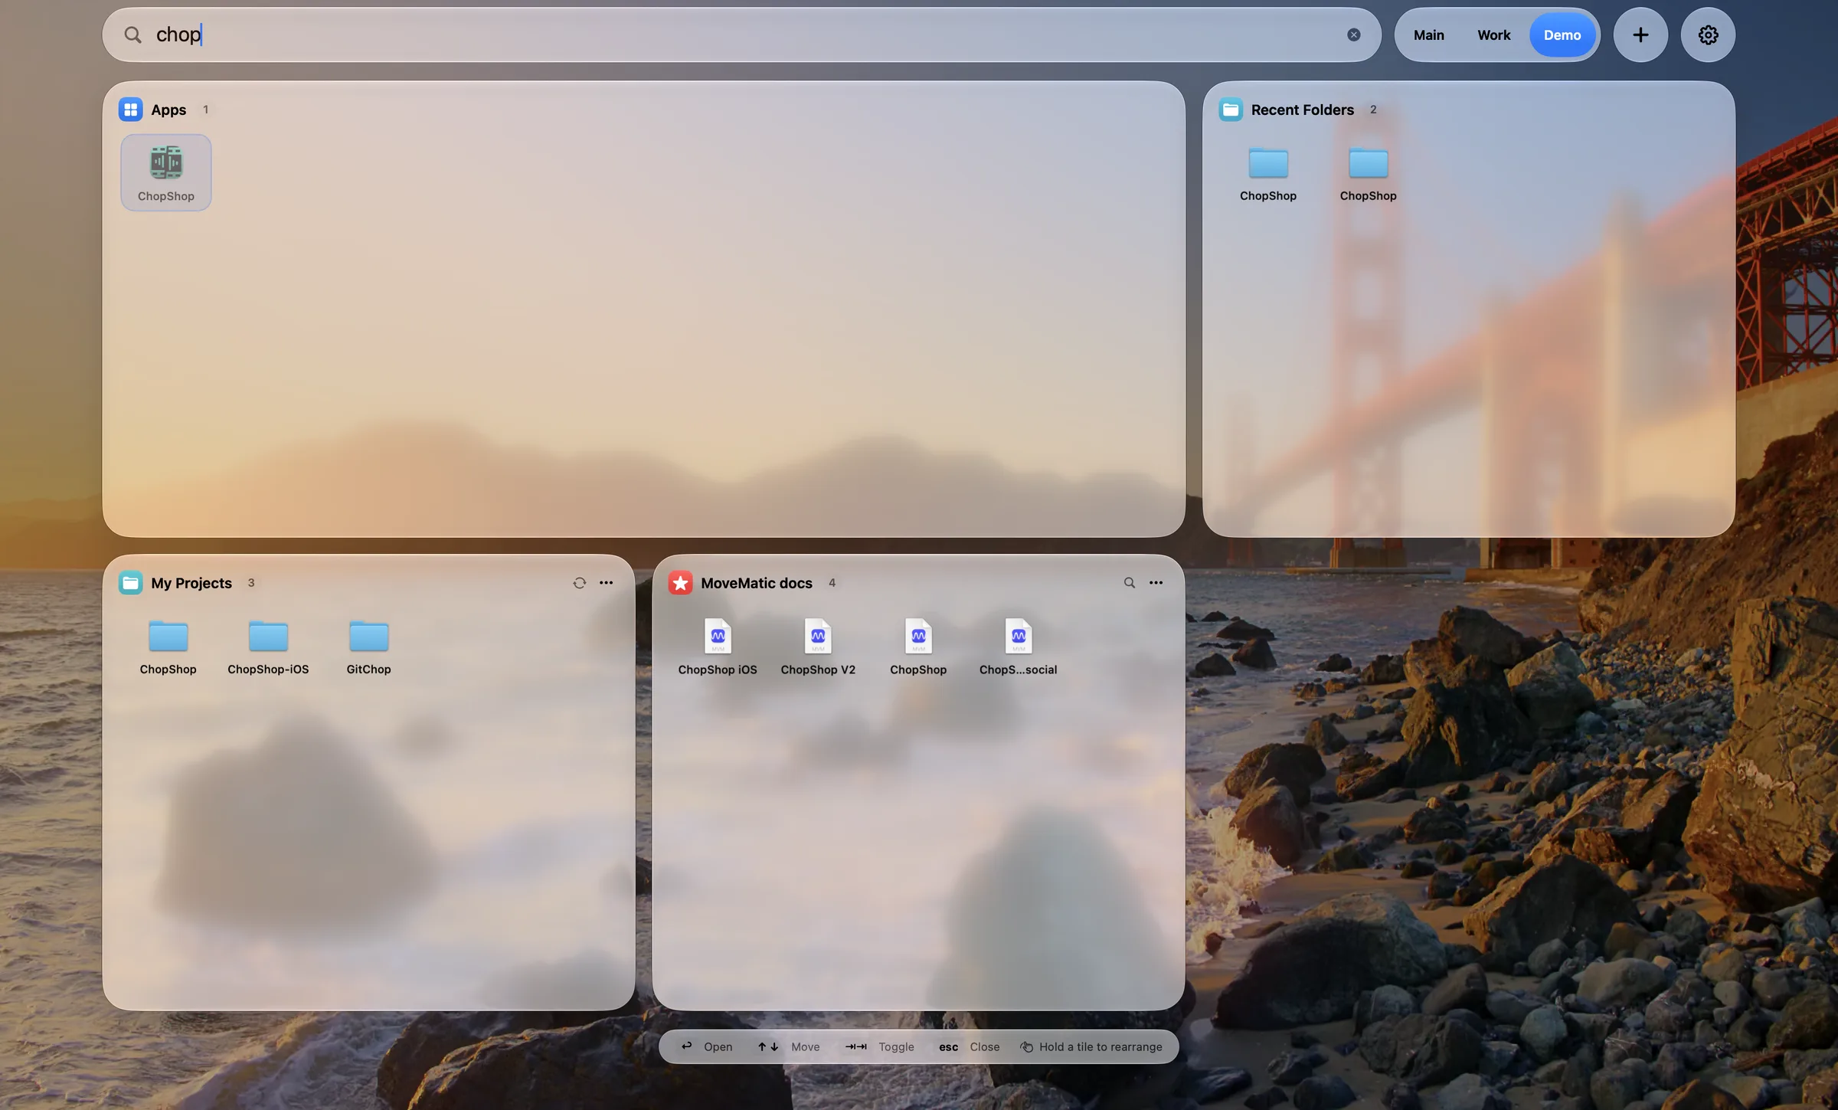Open MoveMatic docs more options menu
Image resolution: width=1838 pixels, height=1110 pixels.
point(1156,583)
